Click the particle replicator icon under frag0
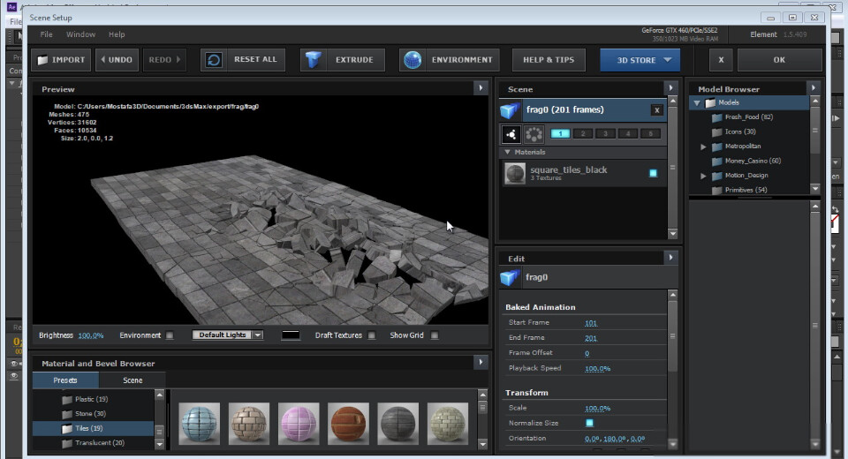This screenshot has width=848, height=459. [511, 134]
